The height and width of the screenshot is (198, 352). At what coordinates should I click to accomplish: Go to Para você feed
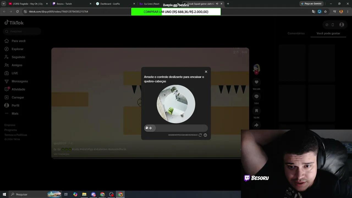[x=15, y=41]
